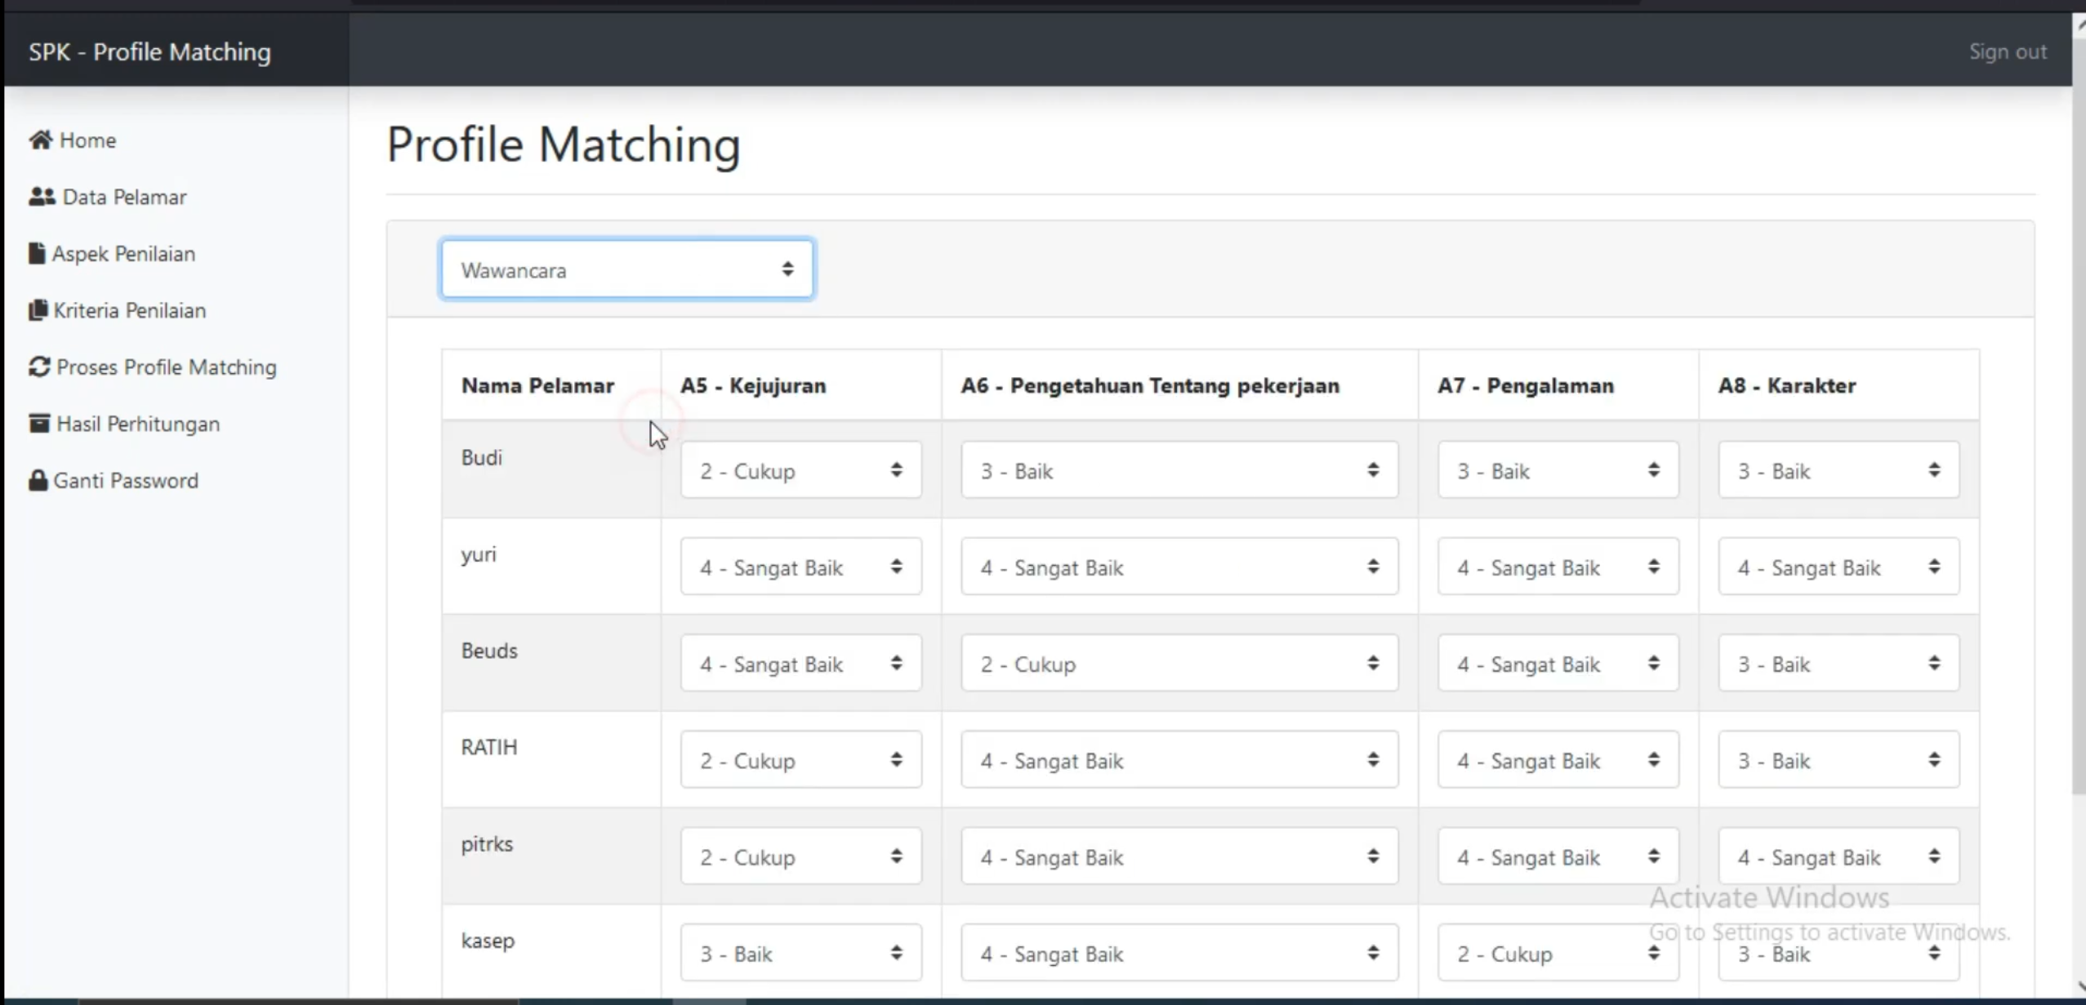
Task: Click the Ganti Password lock icon
Action: tap(38, 480)
